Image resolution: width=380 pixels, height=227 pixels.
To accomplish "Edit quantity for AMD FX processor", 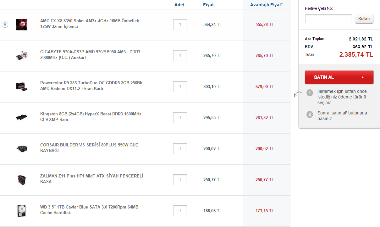I will [x=180, y=24].
